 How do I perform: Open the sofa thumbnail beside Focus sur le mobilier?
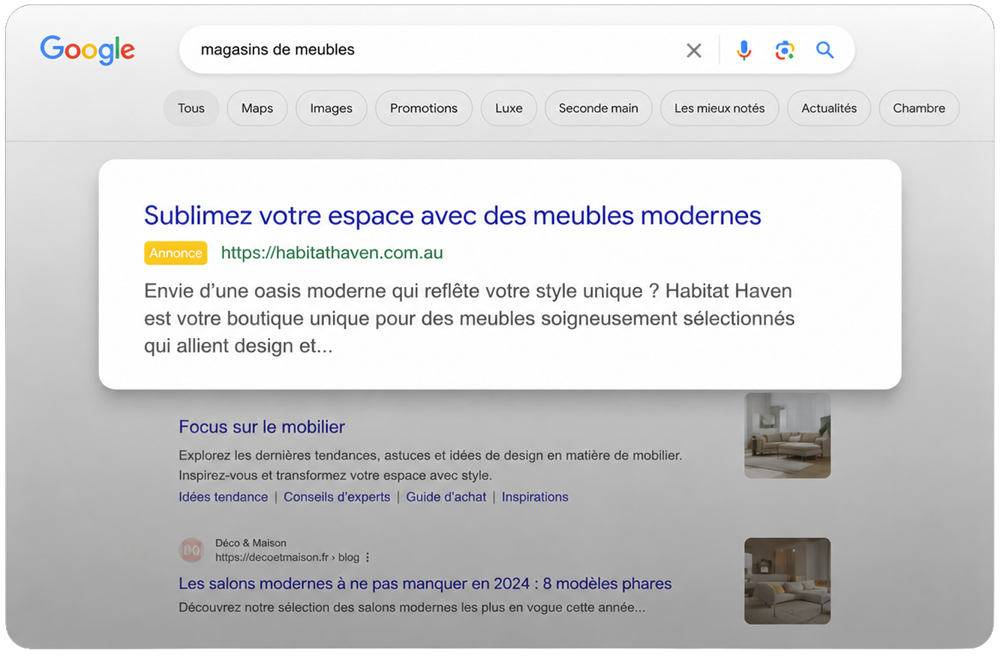tap(787, 436)
